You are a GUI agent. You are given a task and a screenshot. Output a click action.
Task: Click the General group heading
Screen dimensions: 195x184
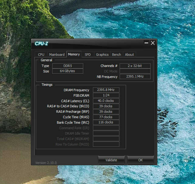46,60
